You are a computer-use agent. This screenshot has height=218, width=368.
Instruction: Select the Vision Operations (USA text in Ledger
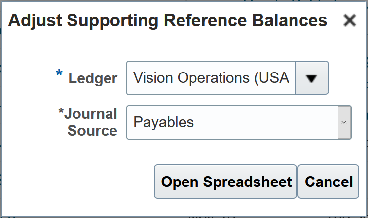[x=211, y=78]
